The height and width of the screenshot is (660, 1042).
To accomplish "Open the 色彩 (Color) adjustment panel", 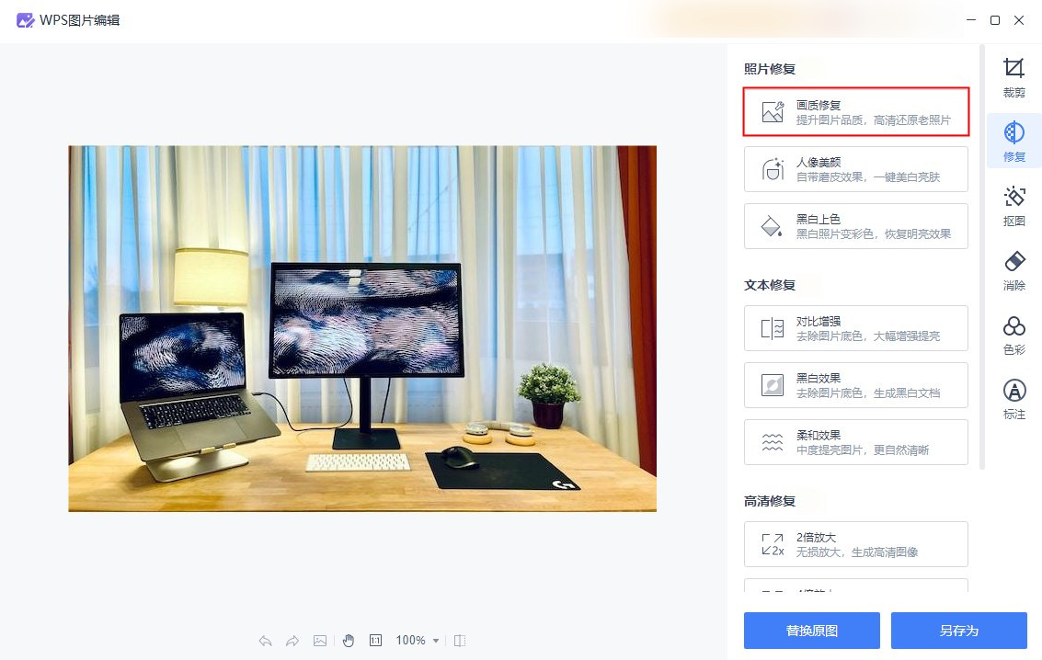I will coord(1013,336).
